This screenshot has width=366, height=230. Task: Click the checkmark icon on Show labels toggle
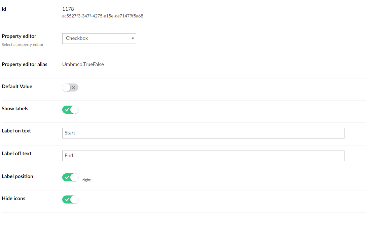coord(68,109)
